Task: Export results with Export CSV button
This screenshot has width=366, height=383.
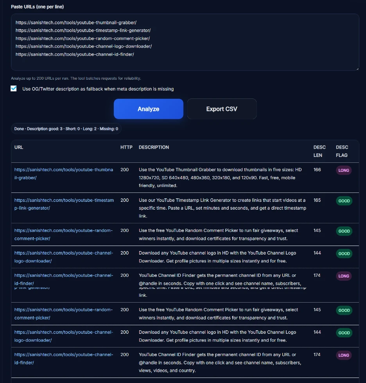Action: (x=222, y=109)
